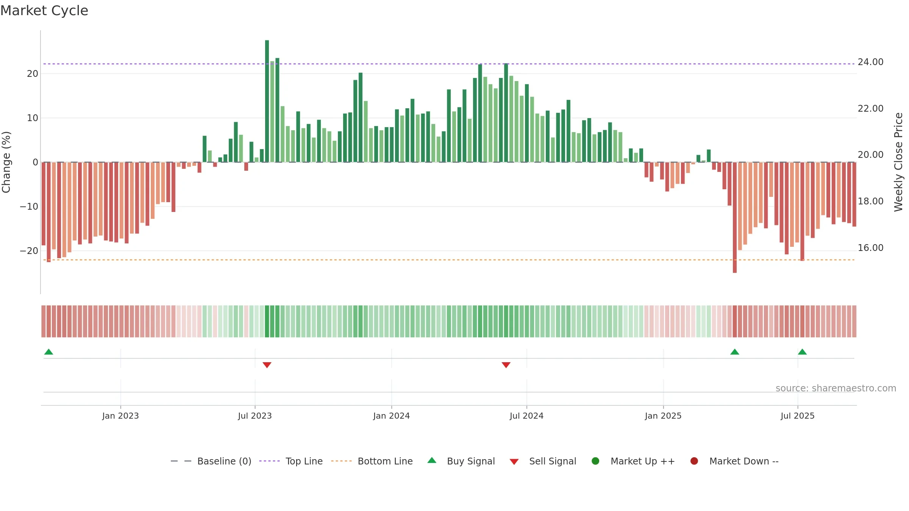
Task: Click the Bottom Line orange dotted legend marker
Action: click(341, 461)
